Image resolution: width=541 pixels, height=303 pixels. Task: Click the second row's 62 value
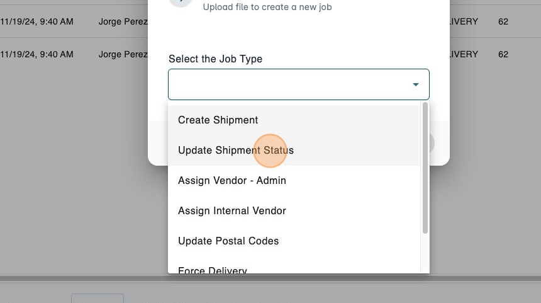coord(503,54)
